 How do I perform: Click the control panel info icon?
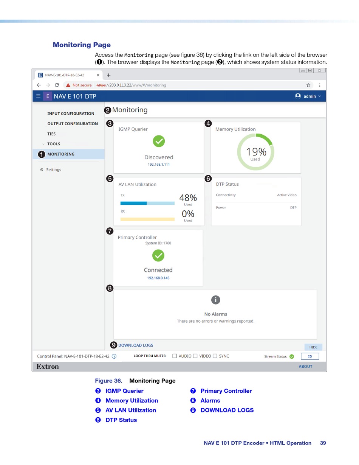click(x=114, y=356)
